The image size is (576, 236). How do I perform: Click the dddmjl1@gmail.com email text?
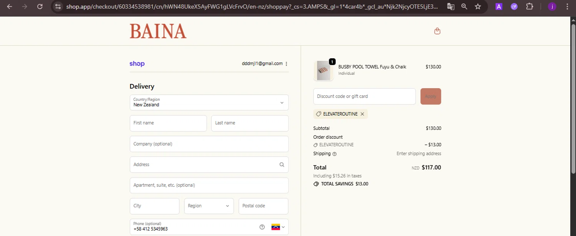click(x=262, y=64)
